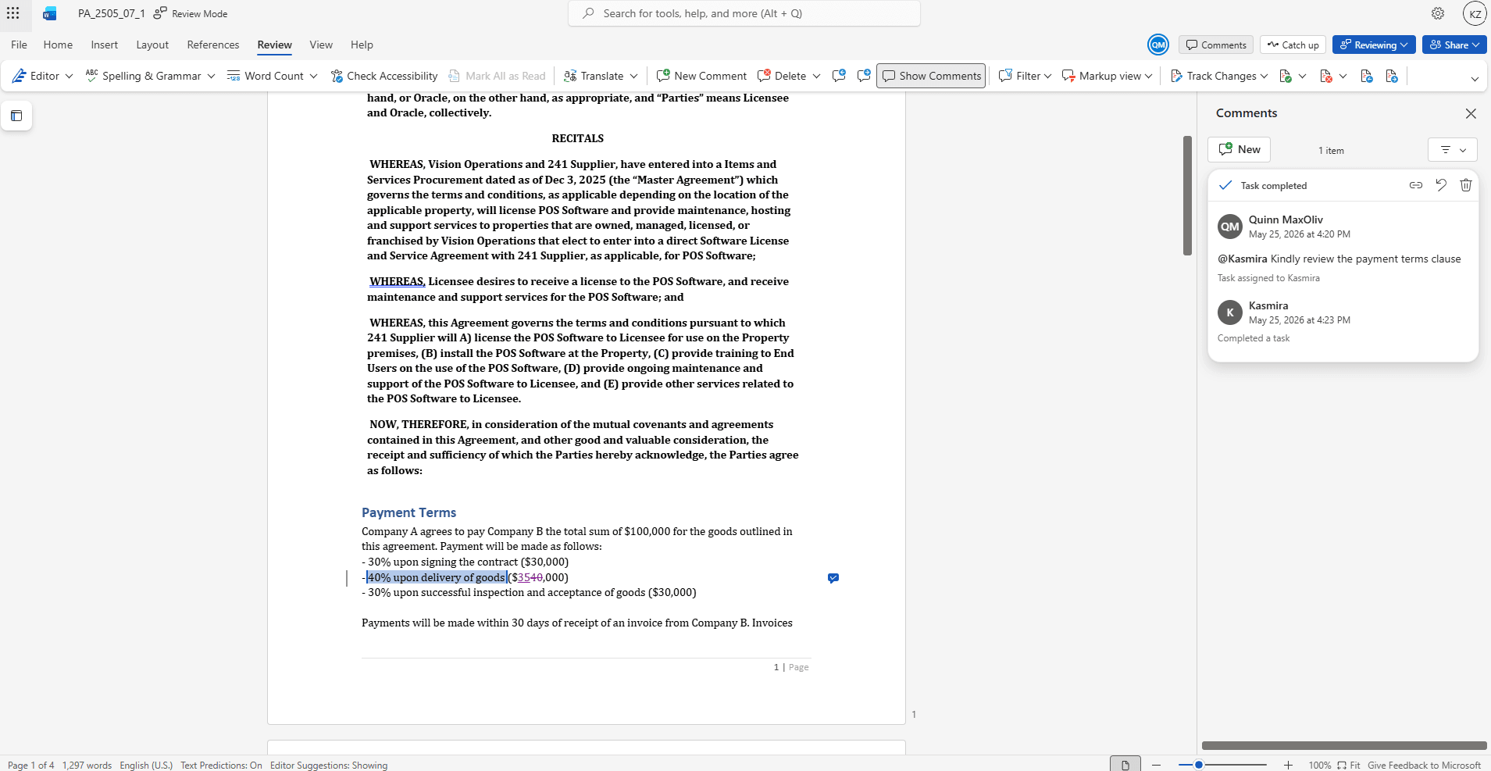This screenshot has height=771, width=1491.
Task: Click the Payment Terms heading
Action: (408, 512)
